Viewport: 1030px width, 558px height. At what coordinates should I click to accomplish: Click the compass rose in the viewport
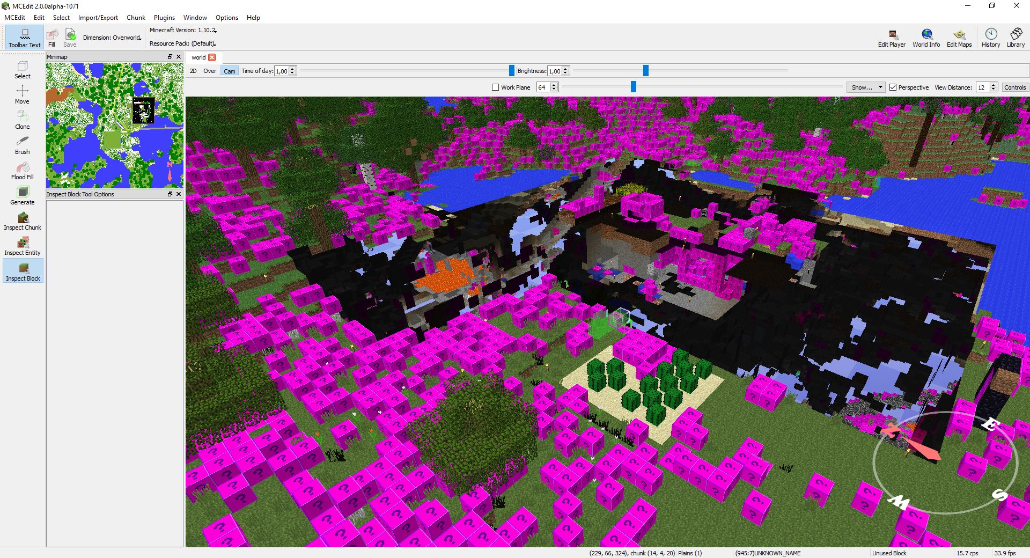coord(945,463)
